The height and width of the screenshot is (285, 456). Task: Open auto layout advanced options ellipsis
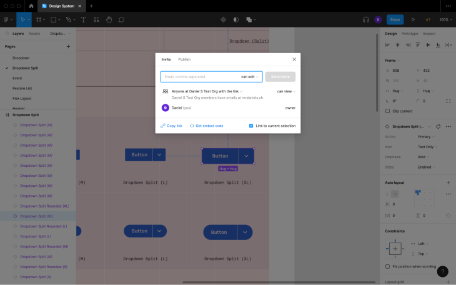[x=448, y=194]
